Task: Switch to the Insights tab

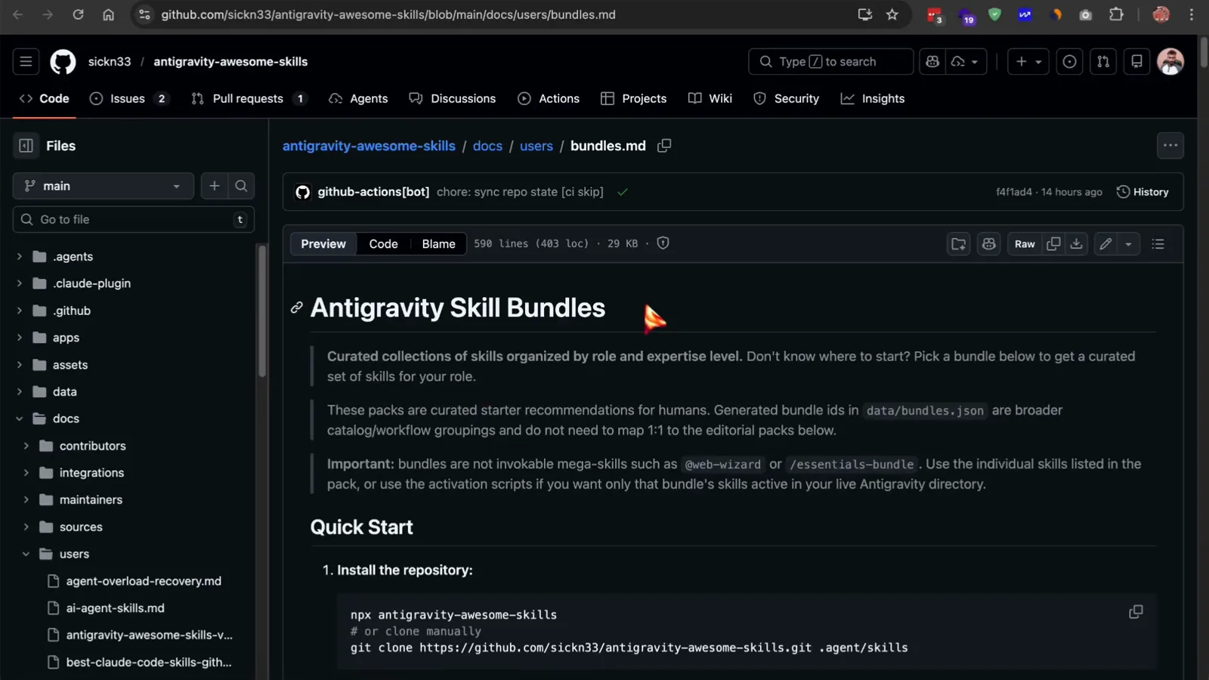Action: pos(873,98)
